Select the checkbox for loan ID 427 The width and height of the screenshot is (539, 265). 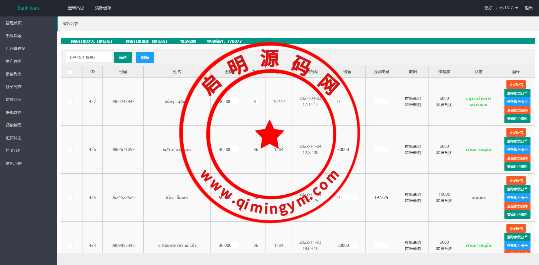tap(70, 102)
